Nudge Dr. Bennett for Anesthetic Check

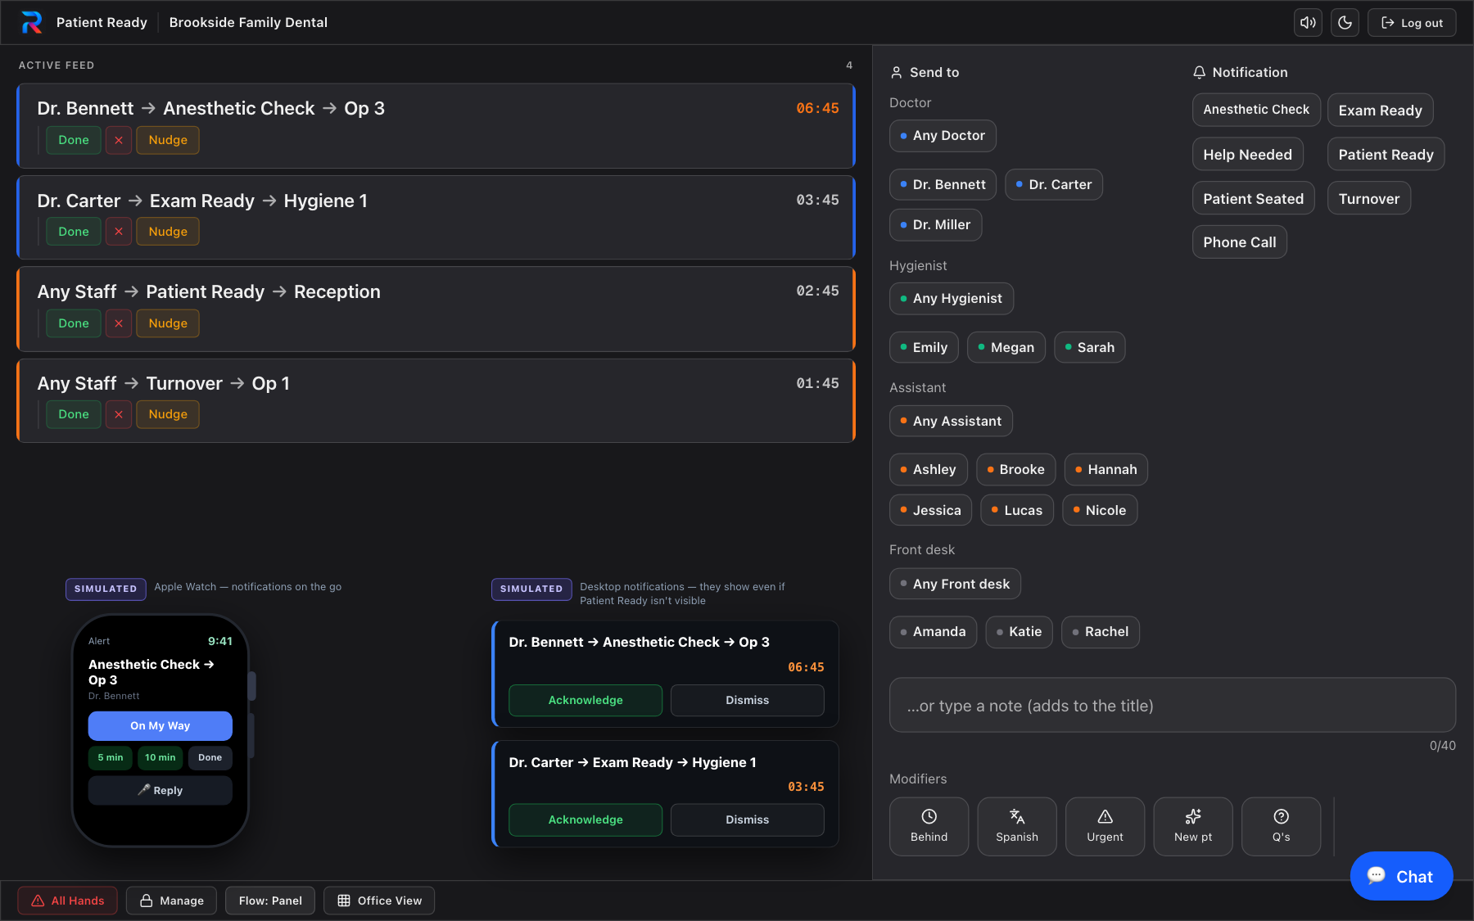pyautogui.click(x=168, y=140)
